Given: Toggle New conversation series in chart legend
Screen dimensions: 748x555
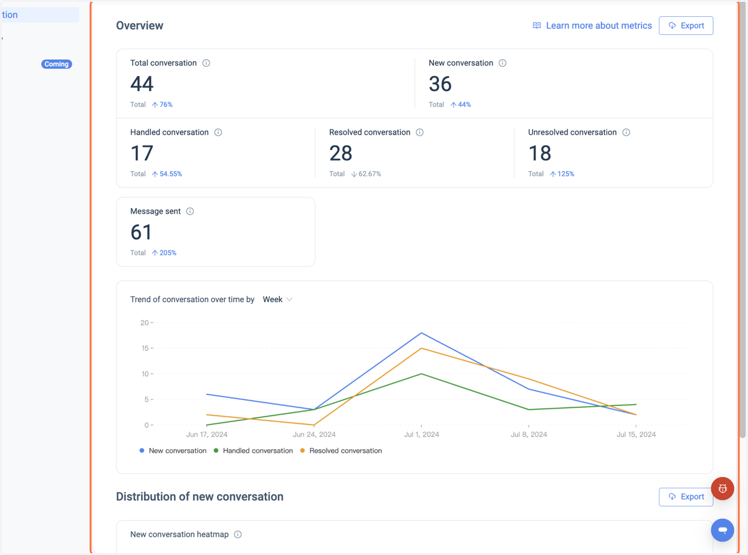Looking at the screenshot, I should pyautogui.click(x=173, y=450).
